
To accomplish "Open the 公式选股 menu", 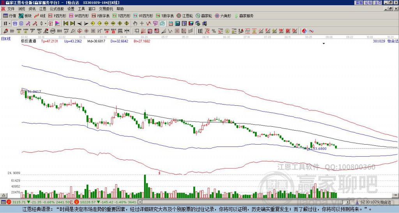I will [57, 9].
